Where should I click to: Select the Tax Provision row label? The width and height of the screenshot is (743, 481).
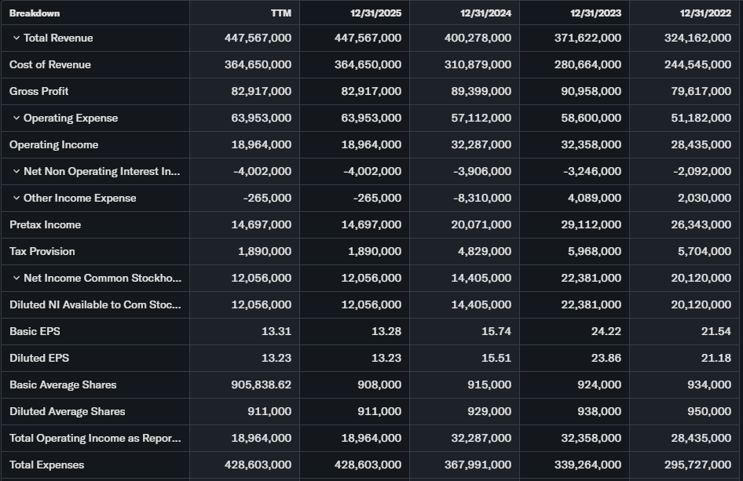pos(42,252)
